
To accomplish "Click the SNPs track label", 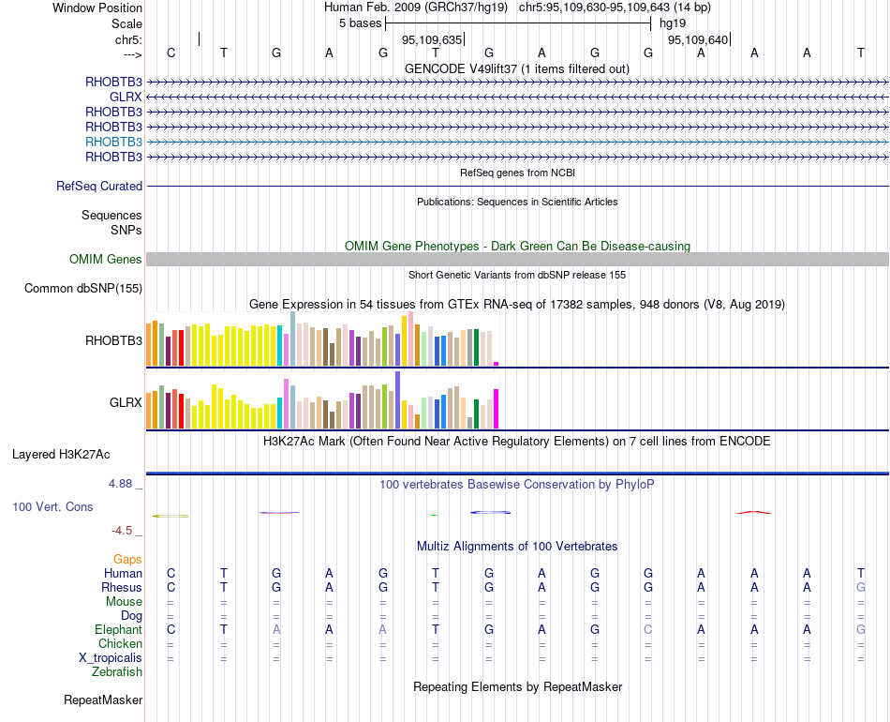I will coord(126,230).
